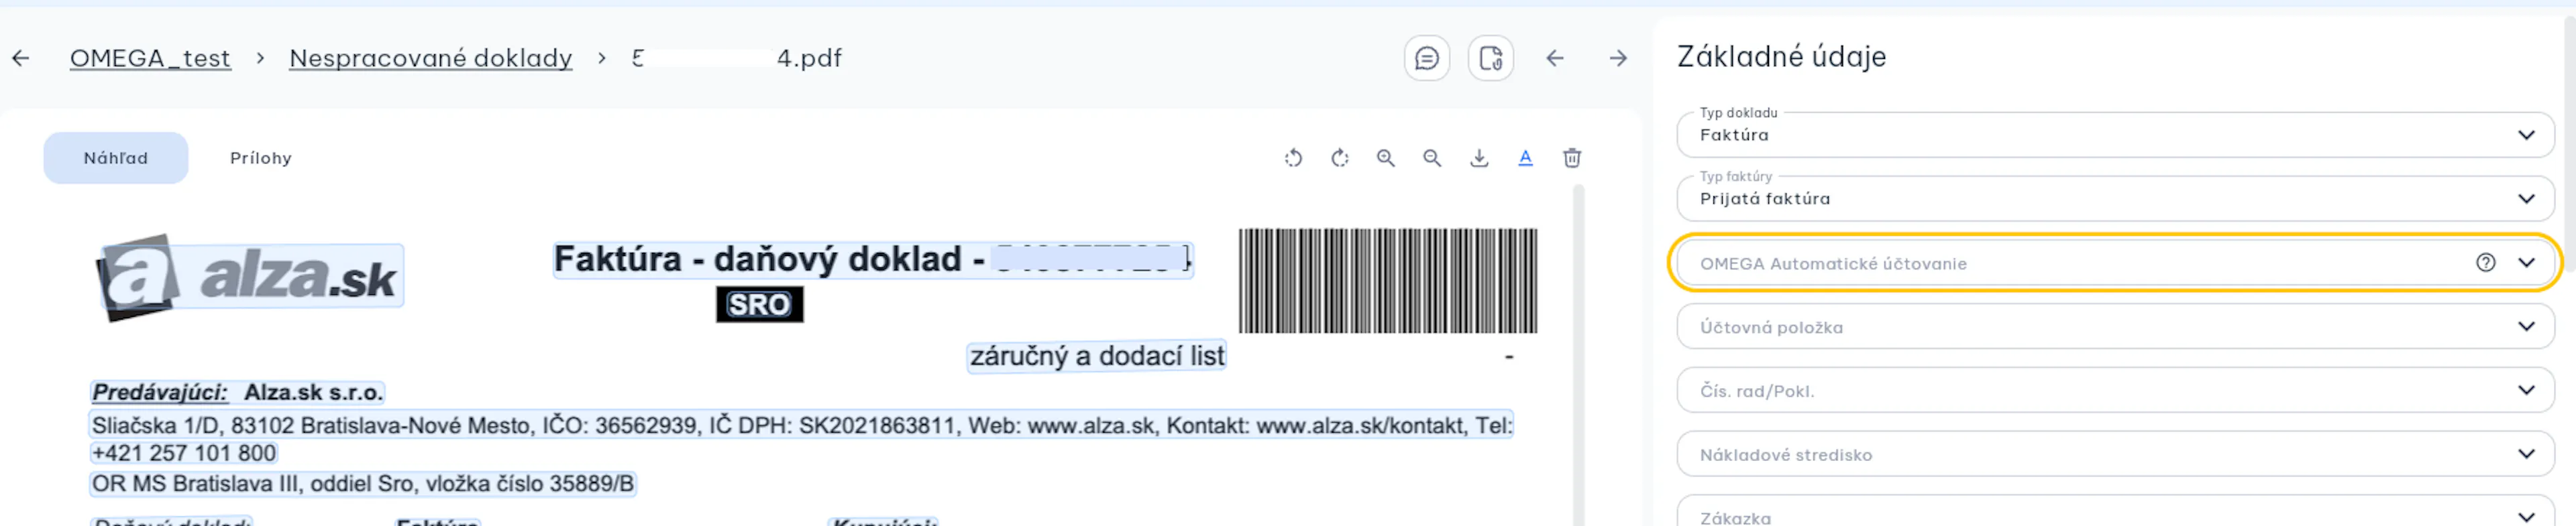Navigate to Nespracované doklady breadcrumb
2576x526 pixels.
tap(431, 58)
